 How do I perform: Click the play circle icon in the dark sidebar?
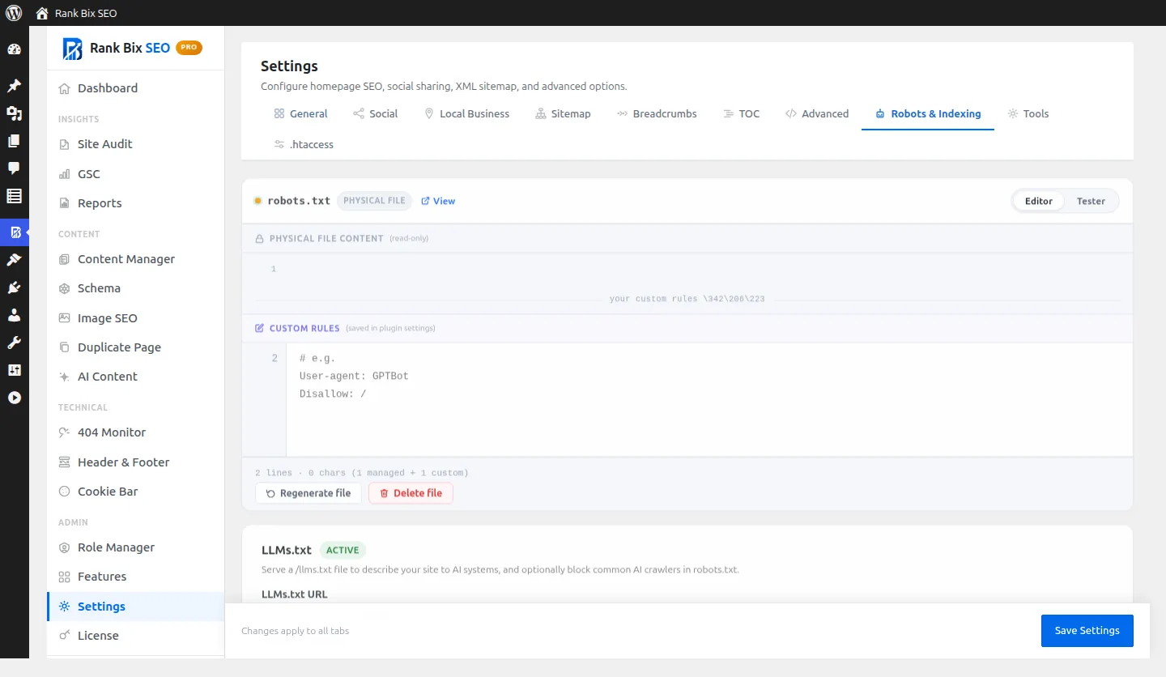(14, 398)
